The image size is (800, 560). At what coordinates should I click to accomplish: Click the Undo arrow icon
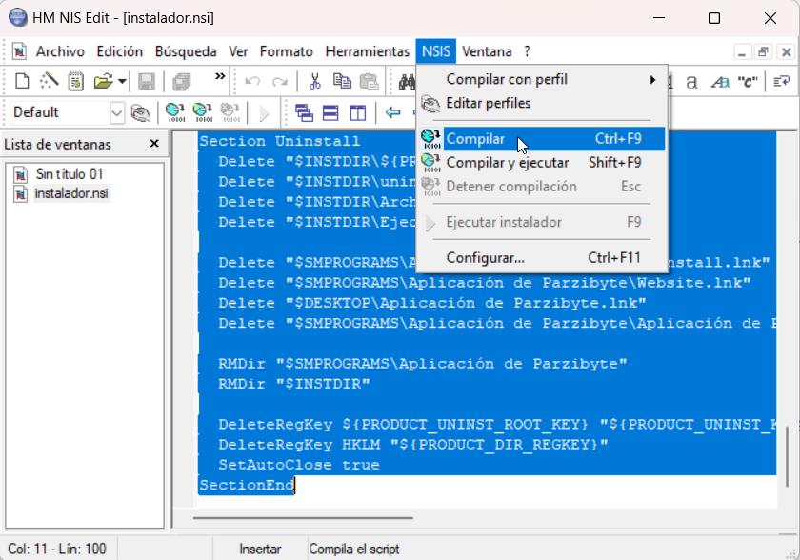click(x=252, y=81)
